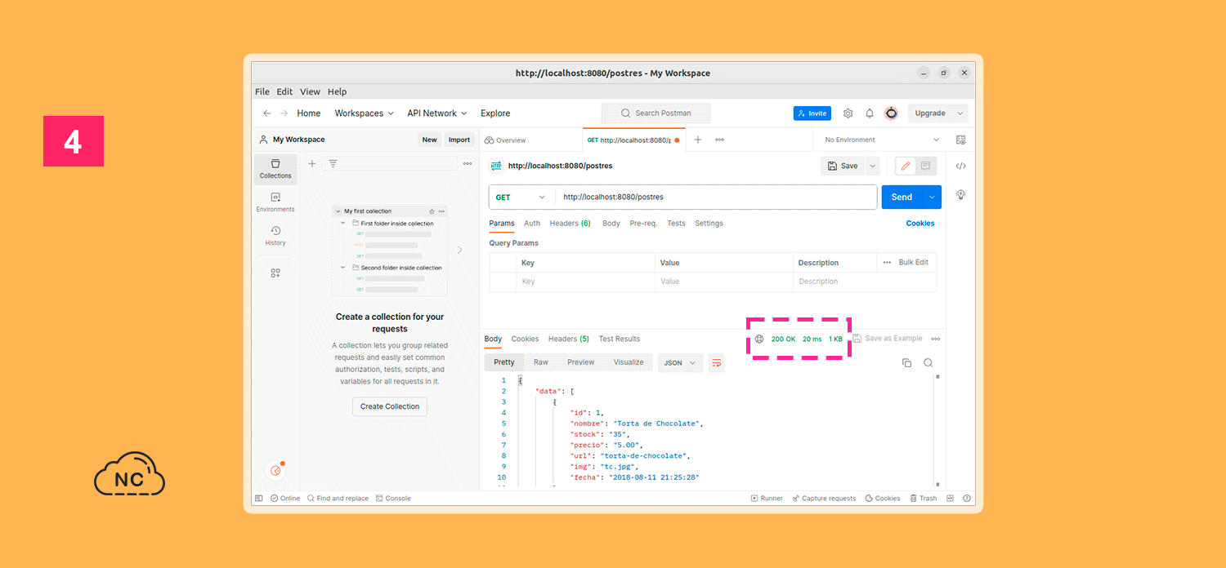This screenshot has width=1226, height=568.
Task: Open the Upgrade dropdown arrow
Action: [960, 113]
